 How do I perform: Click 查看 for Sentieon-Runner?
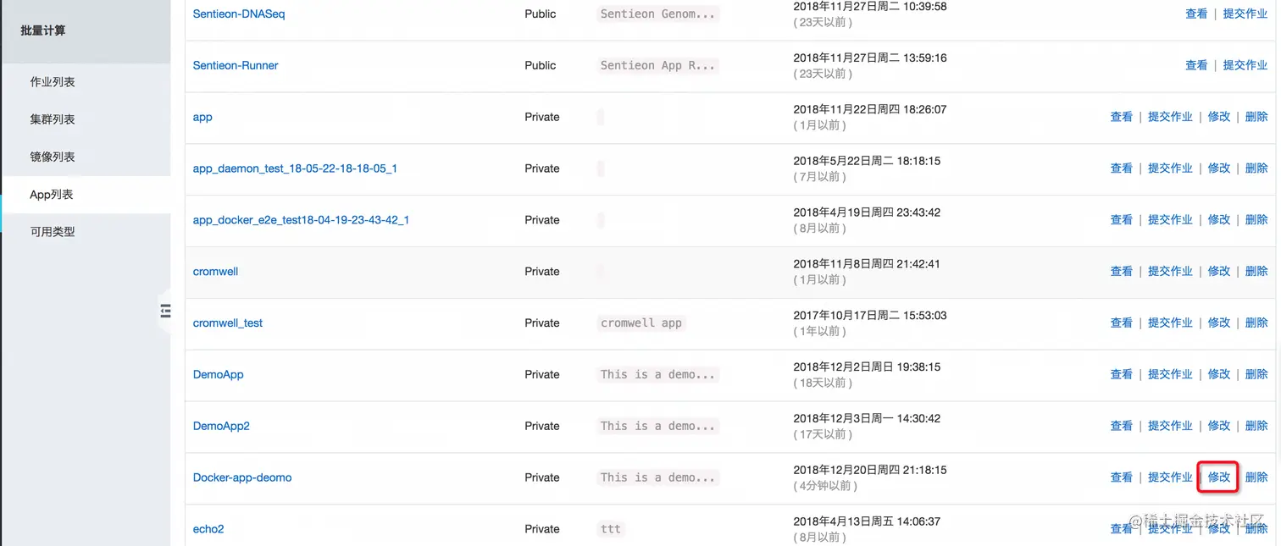(1196, 65)
